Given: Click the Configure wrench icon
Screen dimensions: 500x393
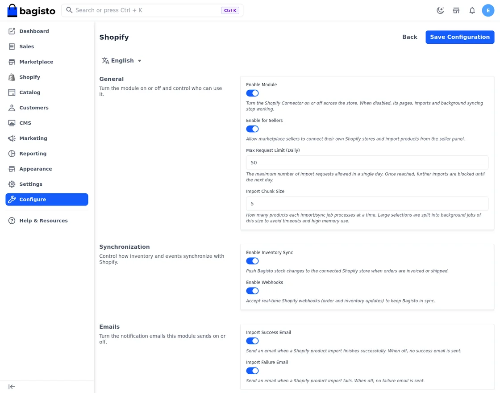Looking at the screenshot, I should (12, 200).
